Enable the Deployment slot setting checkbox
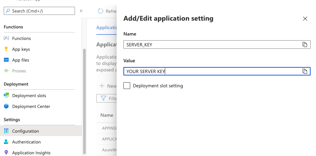316x156 pixels. tap(127, 86)
